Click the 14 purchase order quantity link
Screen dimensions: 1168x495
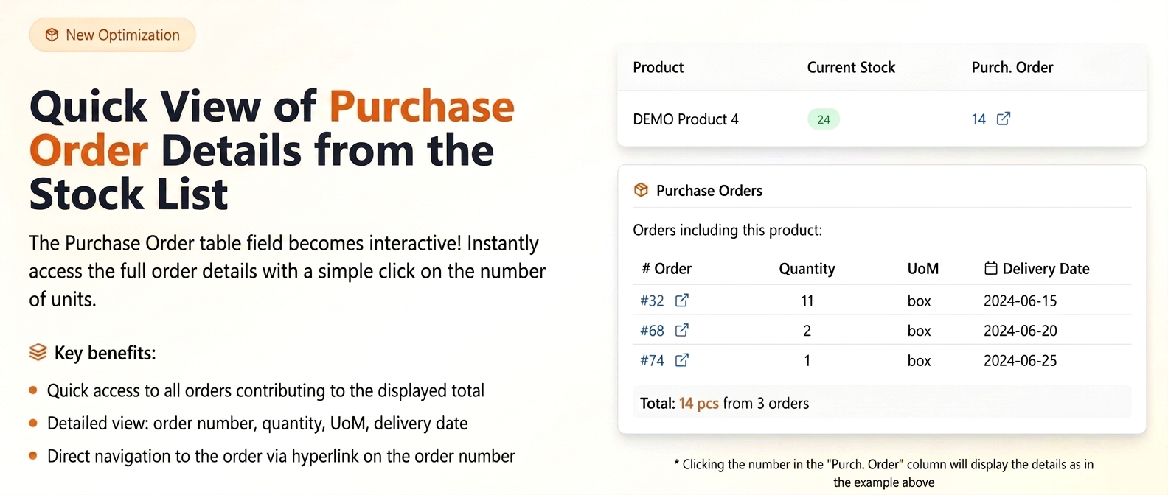click(978, 119)
